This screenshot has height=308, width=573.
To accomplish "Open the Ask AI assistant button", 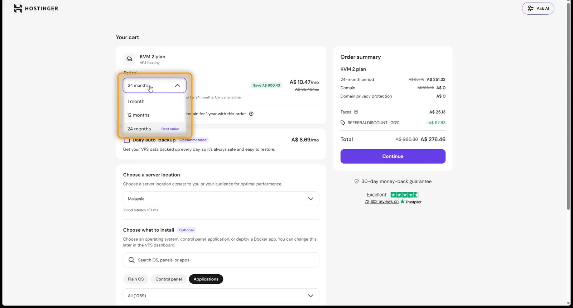I will [x=538, y=8].
